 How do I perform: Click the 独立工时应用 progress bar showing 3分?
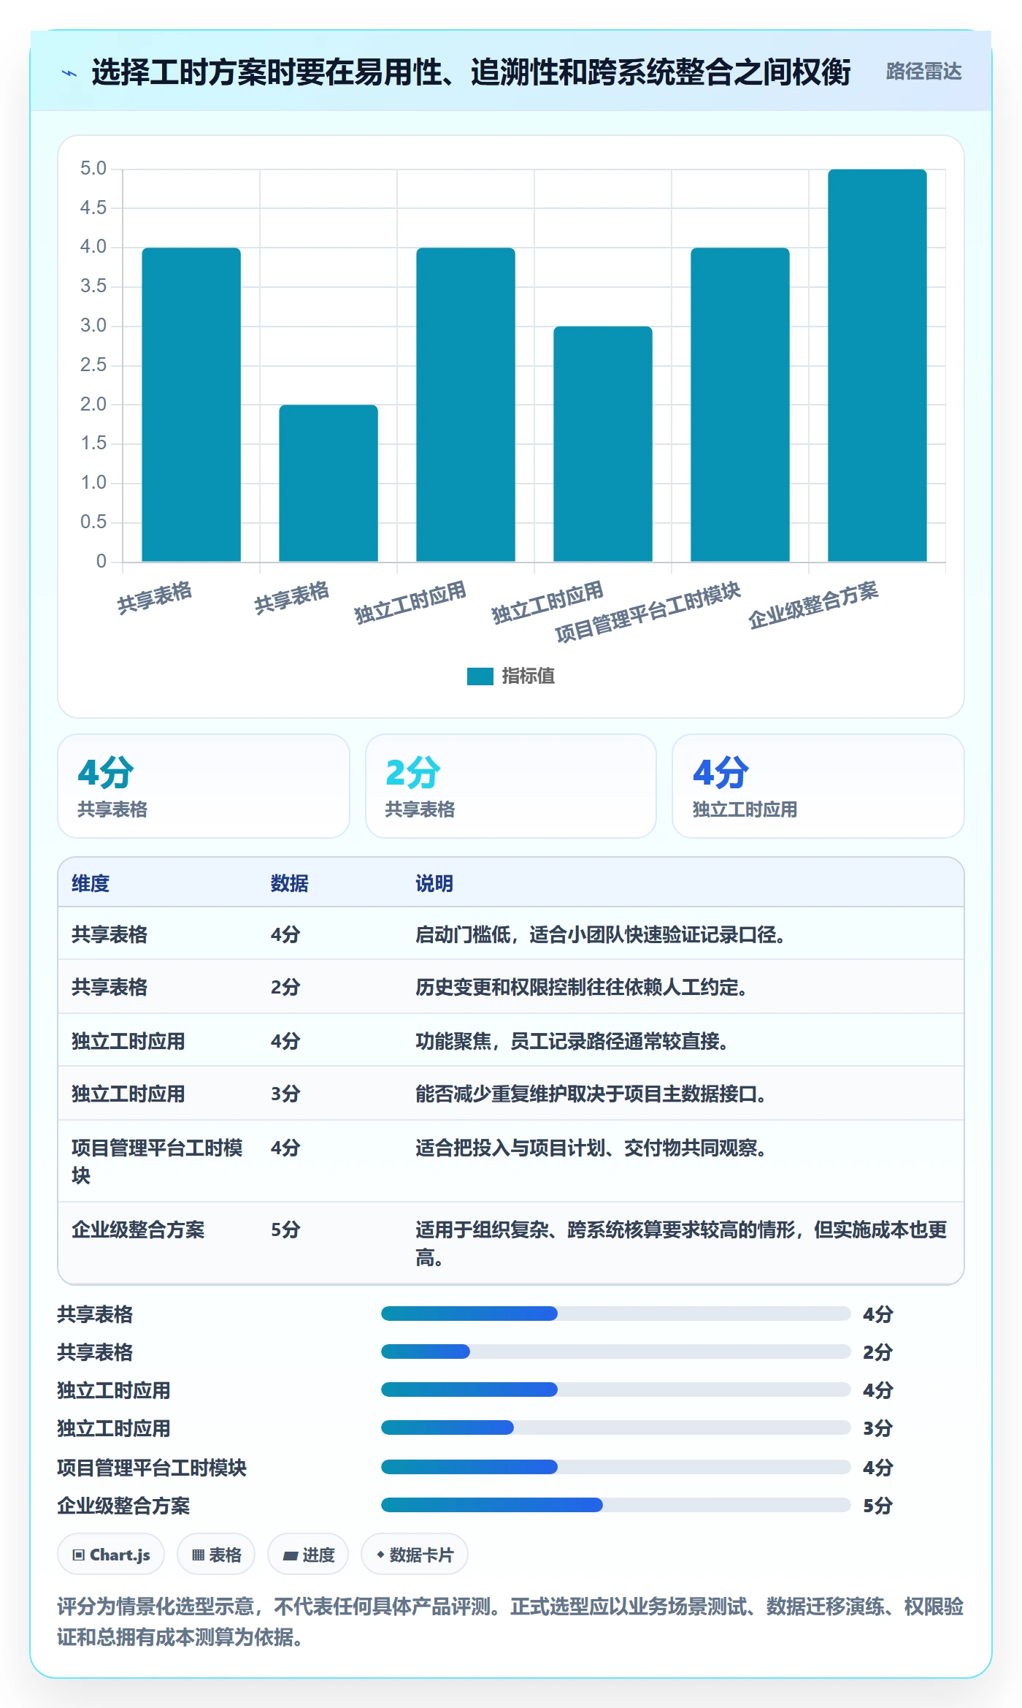(615, 1427)
